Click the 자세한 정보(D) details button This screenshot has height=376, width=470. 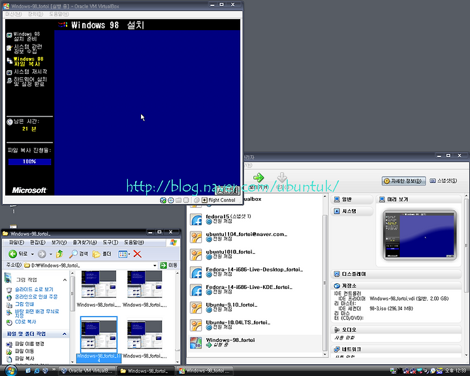tap(404, 180)
